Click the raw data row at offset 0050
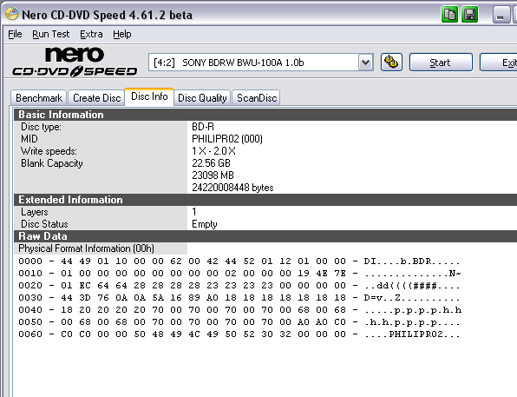The image size is (517, 397). (239, 322)
